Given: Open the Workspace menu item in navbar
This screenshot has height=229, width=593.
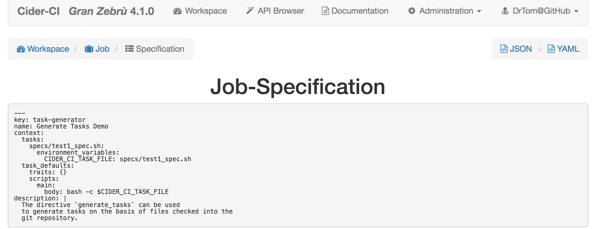Looking at the screenshot, I should click(x=200, y=11).
